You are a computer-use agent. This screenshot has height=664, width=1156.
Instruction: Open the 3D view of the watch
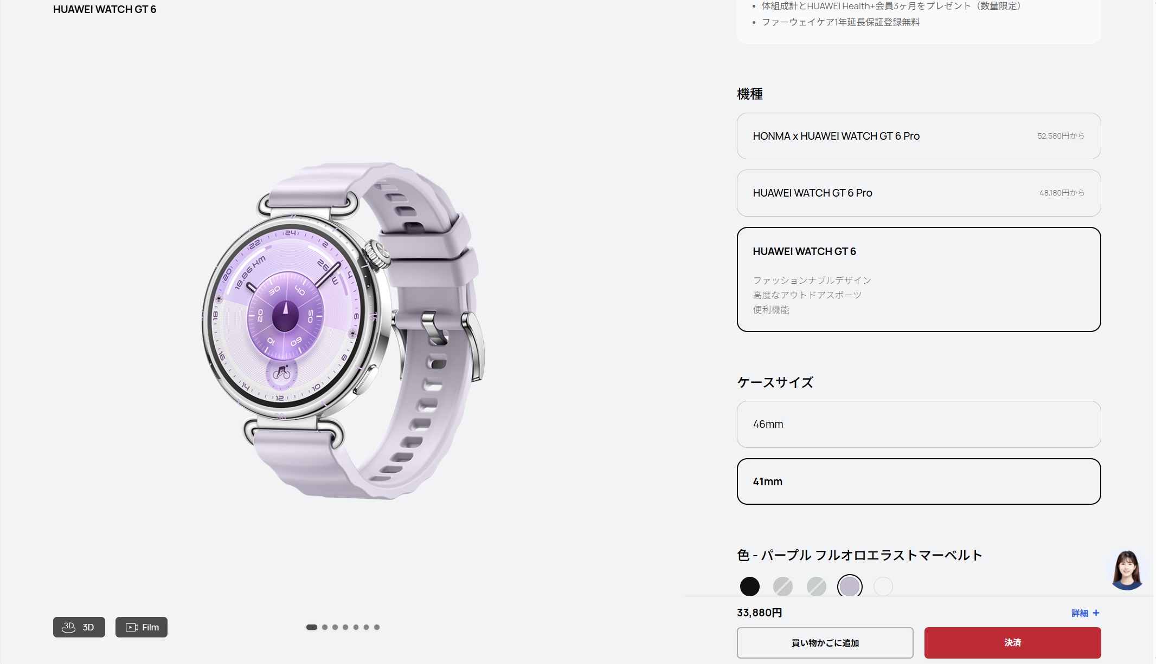[79, 627]
